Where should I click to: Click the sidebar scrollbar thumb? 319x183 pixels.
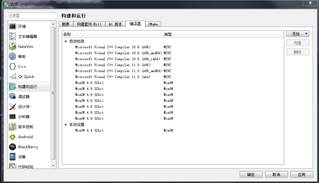point(53,93)
